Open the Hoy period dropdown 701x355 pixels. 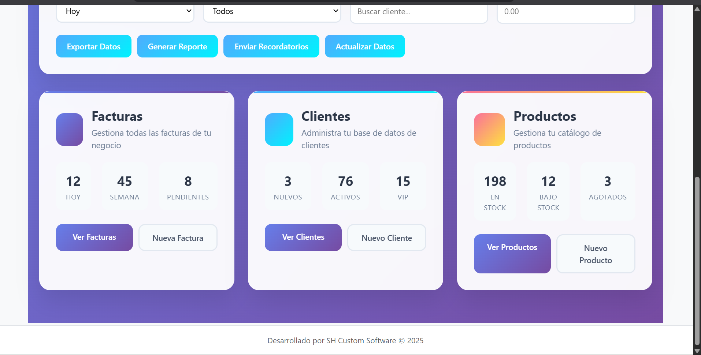click(x=125, y=12)
